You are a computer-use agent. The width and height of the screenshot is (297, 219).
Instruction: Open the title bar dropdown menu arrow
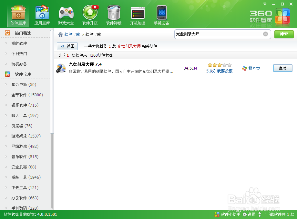265,4
